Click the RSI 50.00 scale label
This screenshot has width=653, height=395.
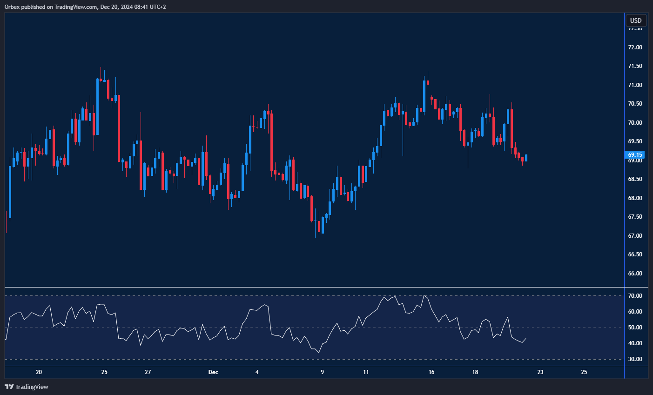tap(635, 328)
